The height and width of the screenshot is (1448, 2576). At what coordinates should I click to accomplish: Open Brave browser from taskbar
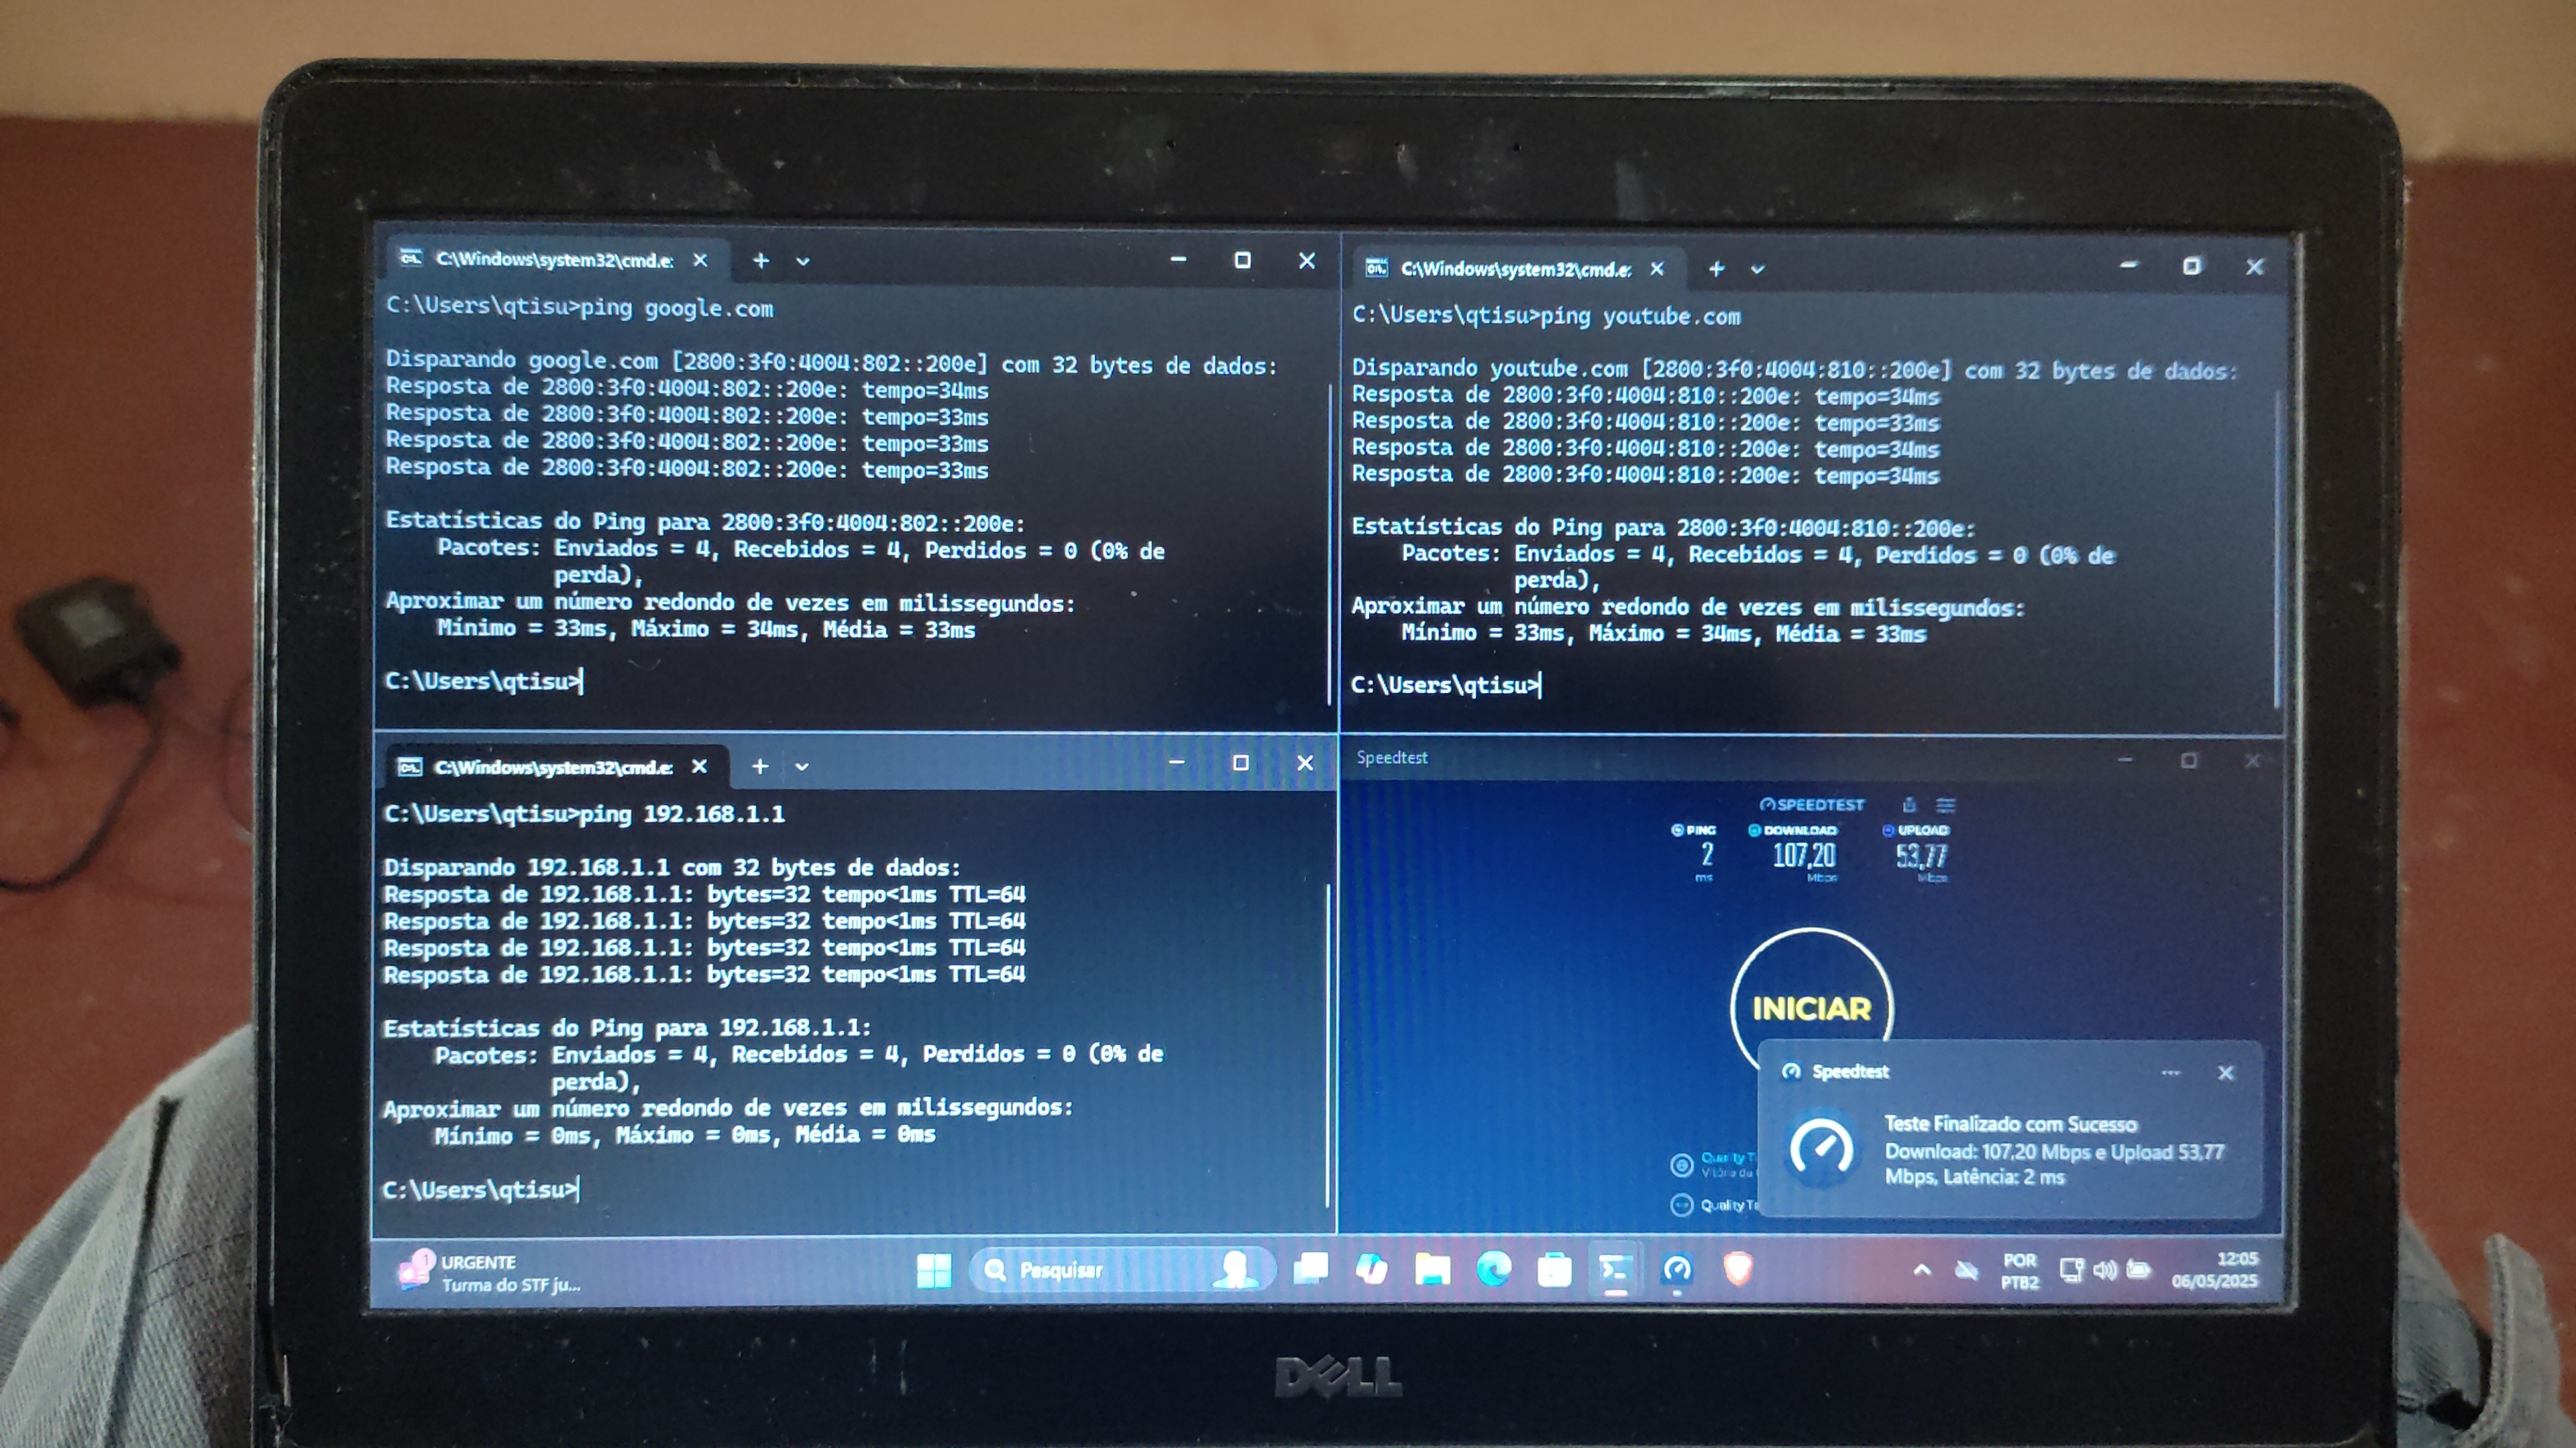point(1738,1269)
